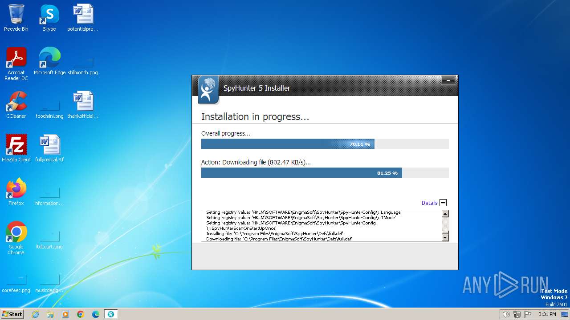The height and width of the screenshot is (320, 570).
Task: Open Action Center flag tray icon
Action: click(528, 314)
